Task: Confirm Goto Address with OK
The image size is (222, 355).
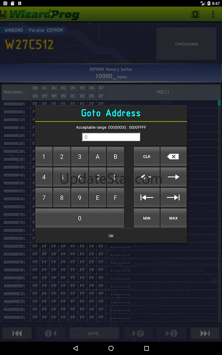Action: point(111,236)
